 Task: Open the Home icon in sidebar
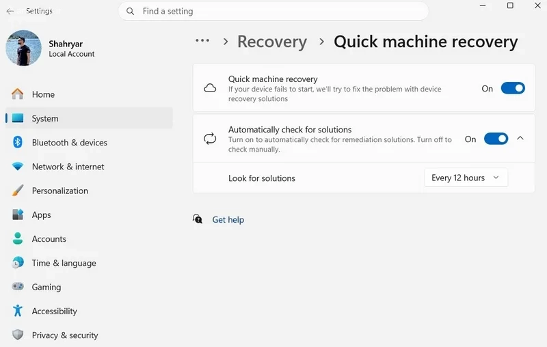(18, 94)
